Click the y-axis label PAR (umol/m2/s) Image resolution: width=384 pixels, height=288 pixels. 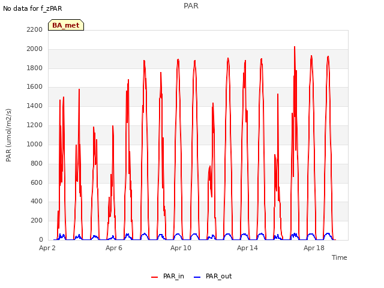(x=8, y=135)
